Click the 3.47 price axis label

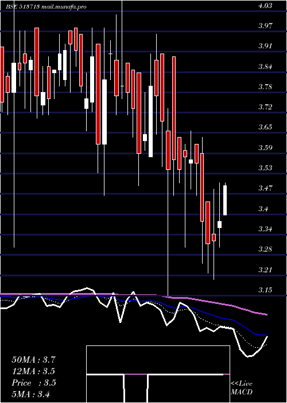(265, 188)
